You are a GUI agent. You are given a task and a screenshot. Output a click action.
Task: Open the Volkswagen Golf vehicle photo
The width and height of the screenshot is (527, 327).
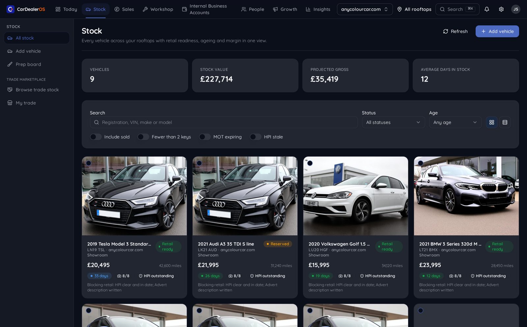pyautogui.click(x=356, y=196)
